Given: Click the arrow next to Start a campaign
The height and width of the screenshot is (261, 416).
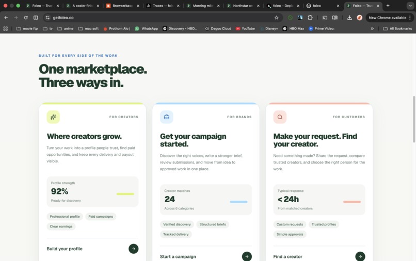Looking at the screenshot, I should (x=247, y=256).
